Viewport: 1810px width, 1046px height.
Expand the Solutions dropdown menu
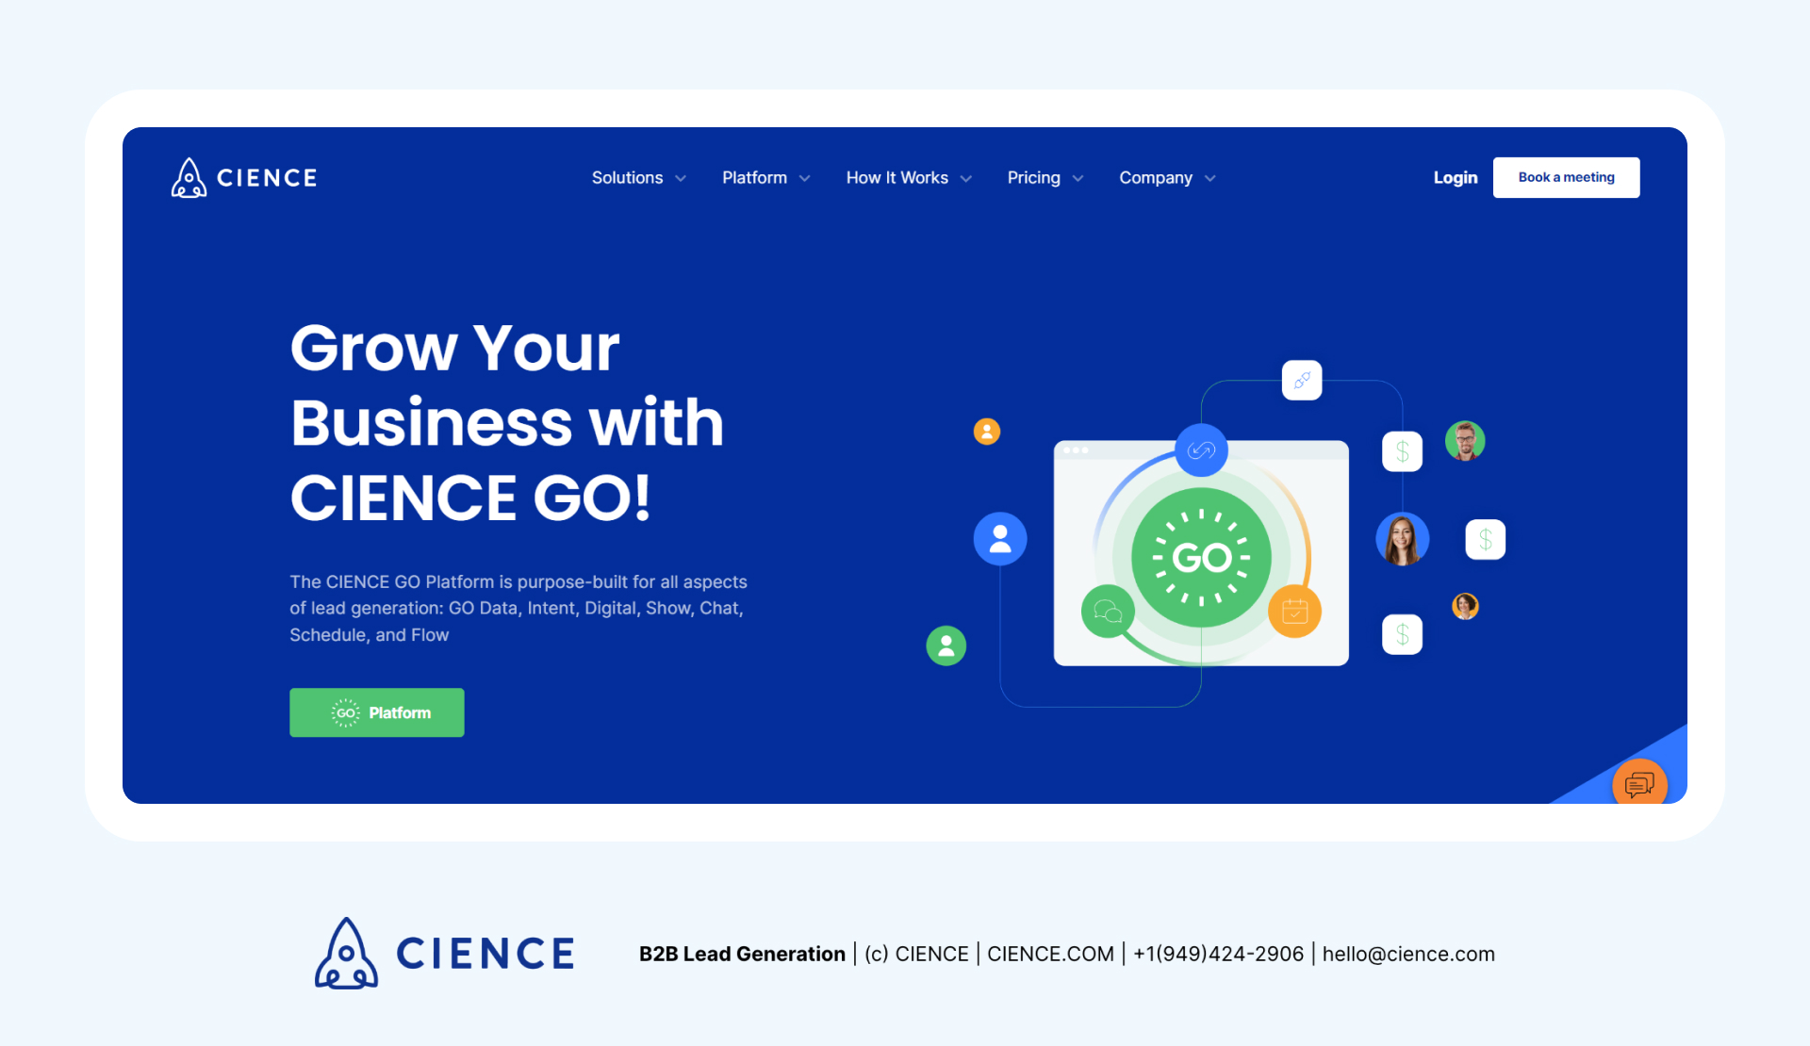[638, 177]
